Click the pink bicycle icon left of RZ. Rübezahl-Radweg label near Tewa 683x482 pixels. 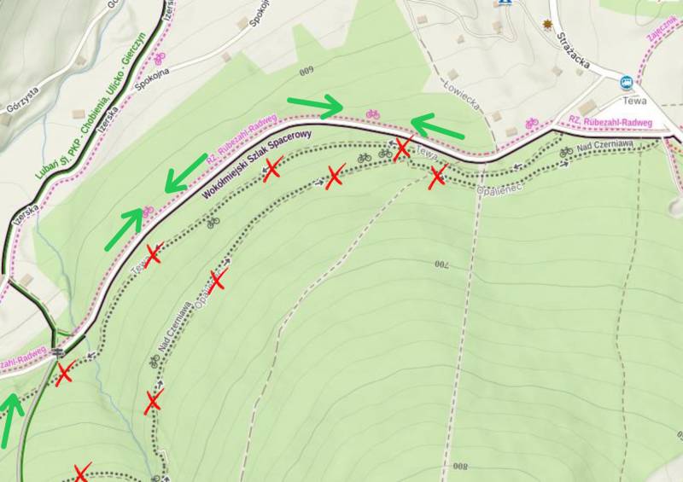coord(531,123)
